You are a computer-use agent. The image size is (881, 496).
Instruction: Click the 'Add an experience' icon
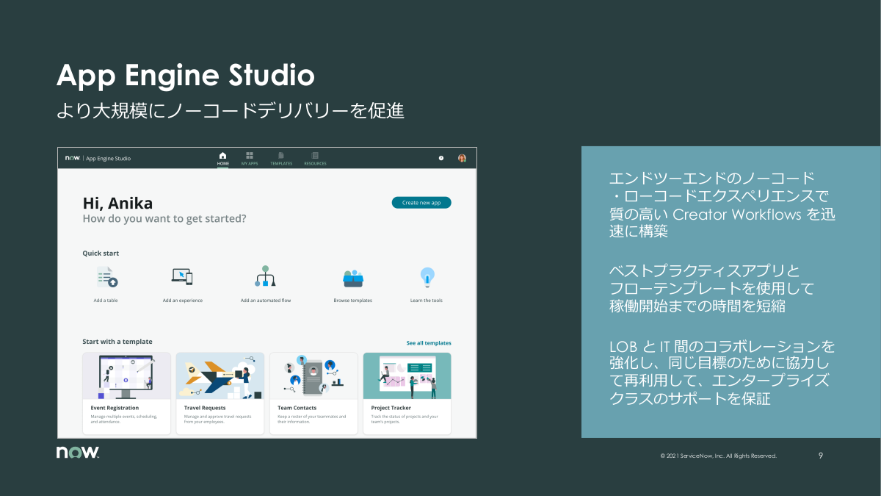click(182, 277)
